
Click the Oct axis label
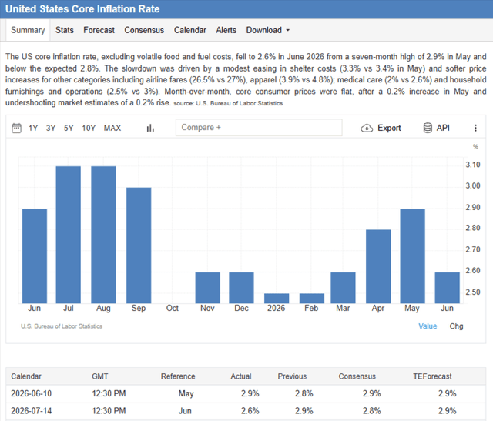point(173,308)
